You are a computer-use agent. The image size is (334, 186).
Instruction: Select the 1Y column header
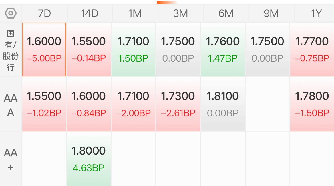(314, 13)
